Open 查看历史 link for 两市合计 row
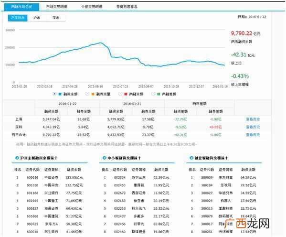Viewport: 286px width, 237px height. pyautogui.click(x=253, y=135)
